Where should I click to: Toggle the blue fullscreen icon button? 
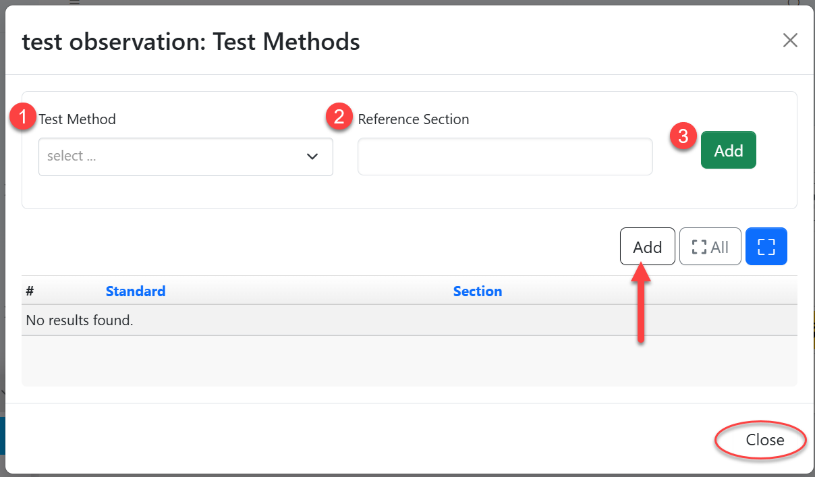click(x=766, y=246)
